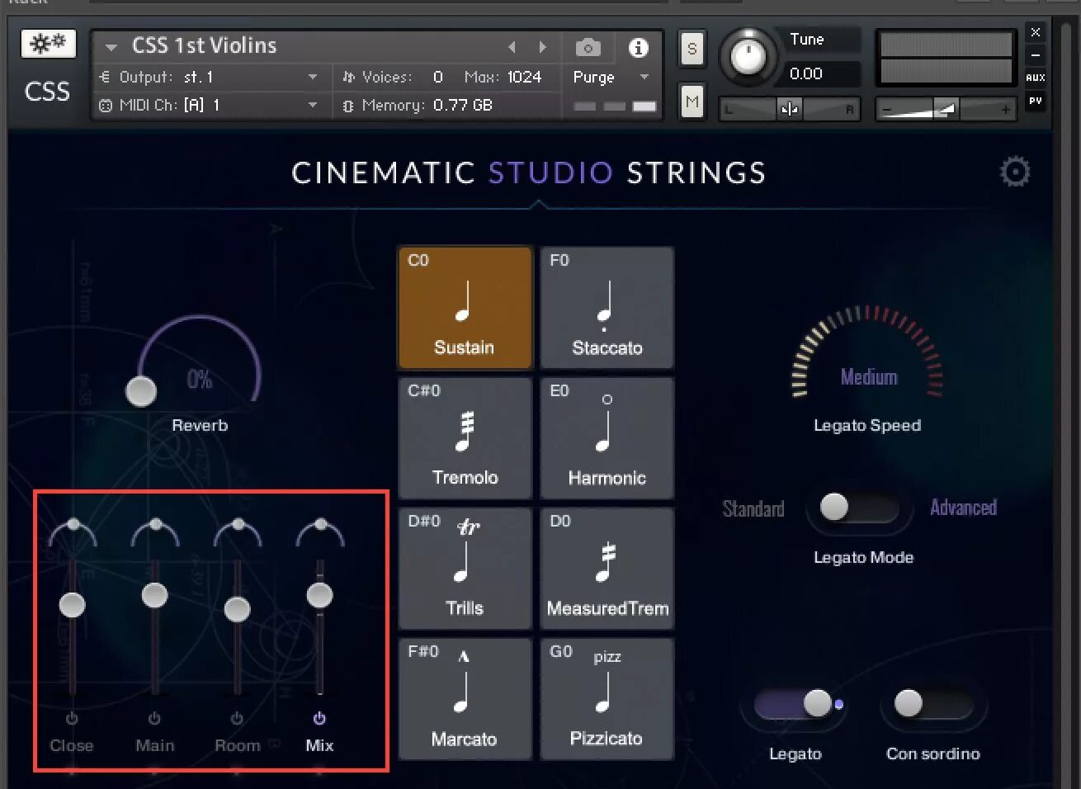1081x789 pixels.
Task: Click the Tune value 0.00
Action: [806, 73]
